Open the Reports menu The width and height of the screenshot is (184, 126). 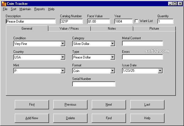pyautogui.click(x=40, y=9)
